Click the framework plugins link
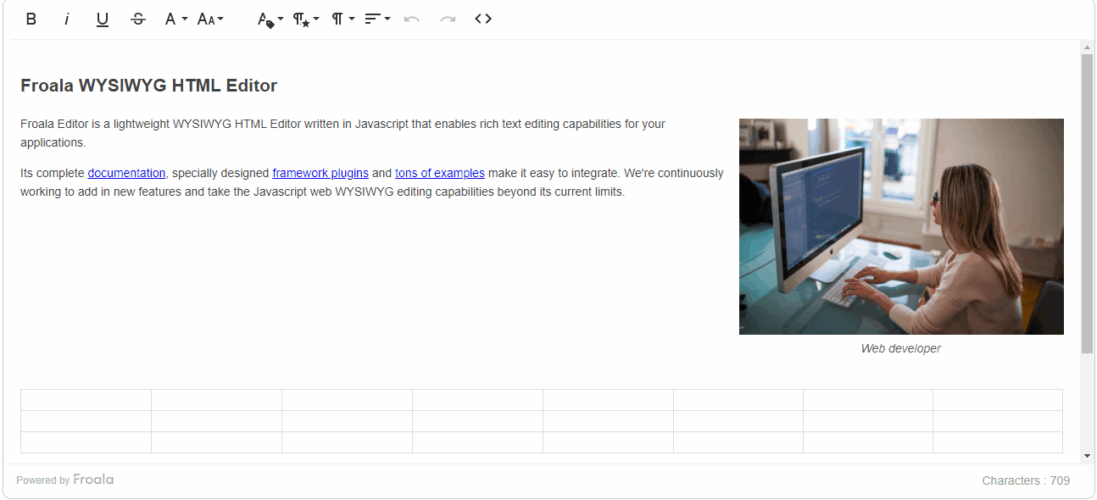This screenshot has height=500, width=1097. click(x=320, y=173)
